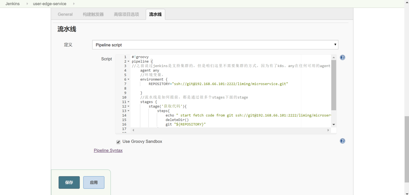Click the down arrow on the editor vertical scrollbar
The width and height of the screenshot is (409, 195).
(334, 124)
